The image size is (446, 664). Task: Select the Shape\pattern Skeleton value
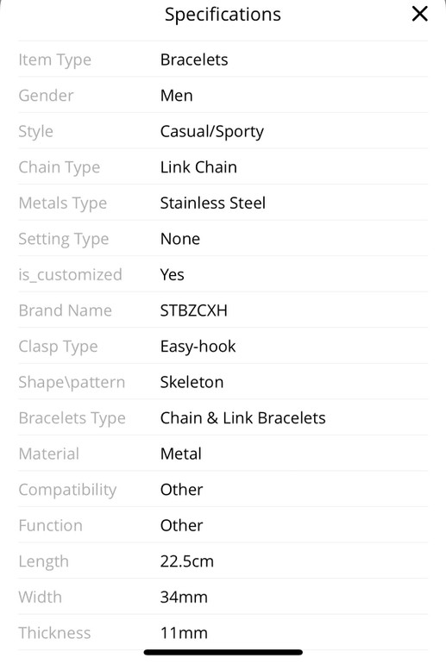point(192,382)
